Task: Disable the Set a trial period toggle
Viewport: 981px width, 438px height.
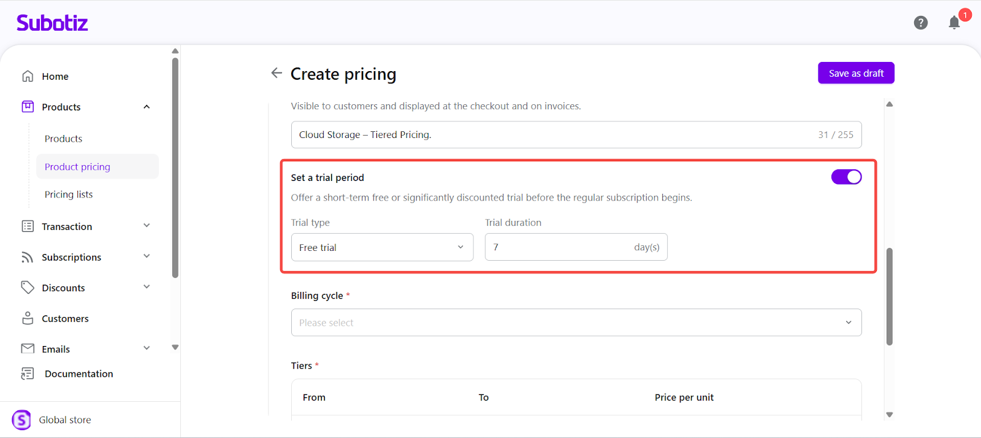Action: 846,177
